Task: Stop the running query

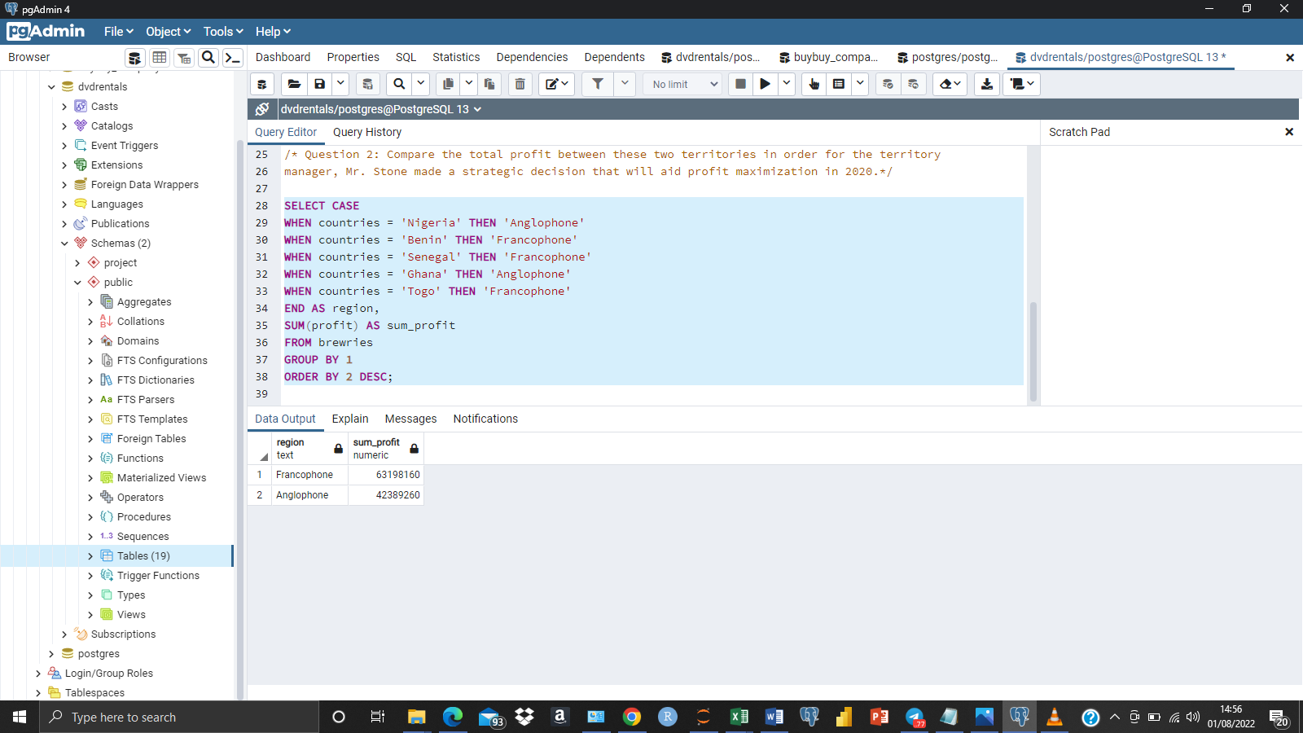Action: click(739, 84)
